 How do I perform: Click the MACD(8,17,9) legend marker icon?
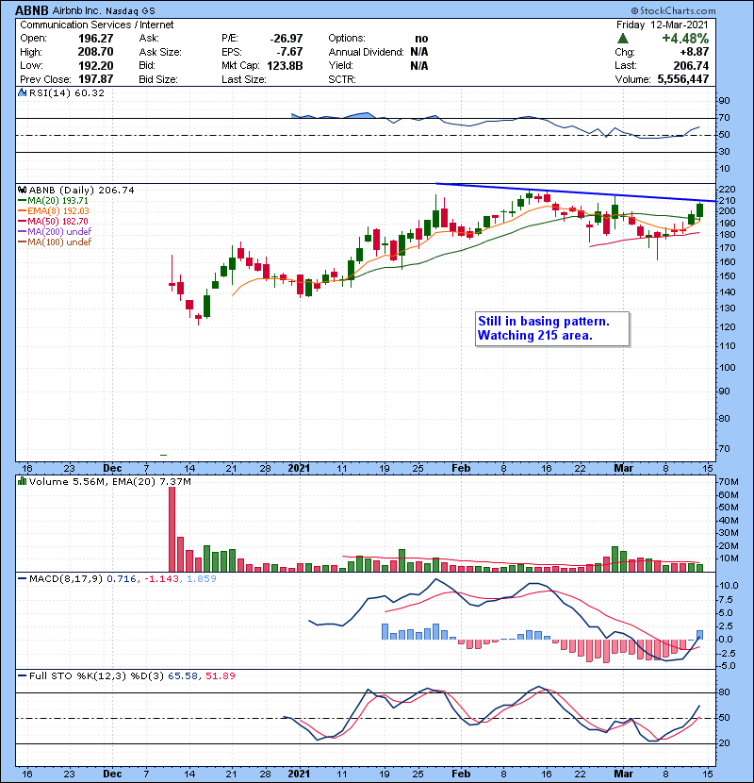pyautogui.click(x=22, y=578)
